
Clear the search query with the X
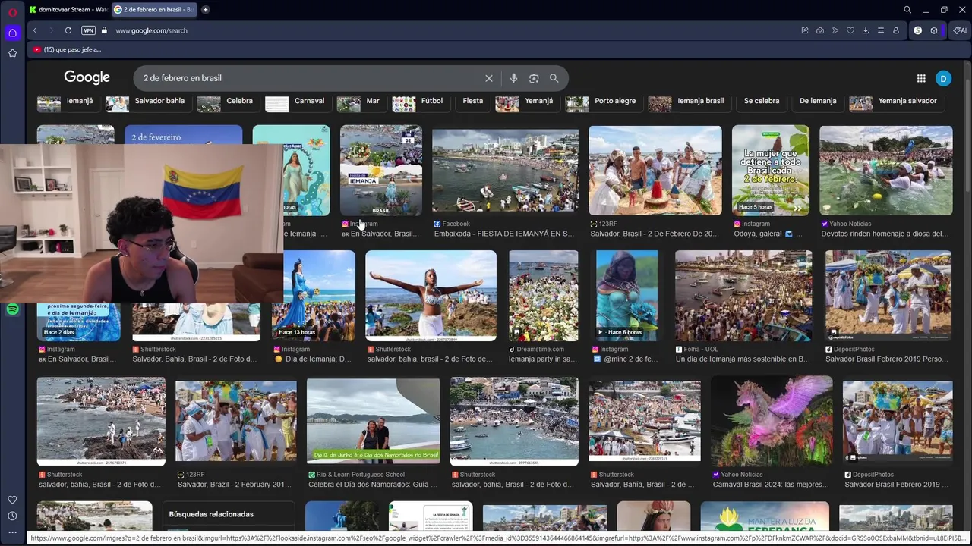coord(489,78)
